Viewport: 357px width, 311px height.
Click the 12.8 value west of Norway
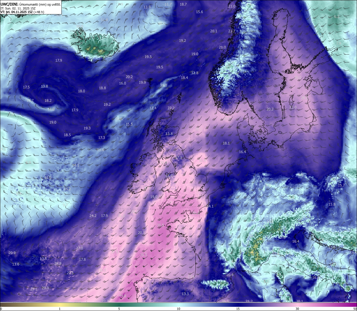click(195, 73)
